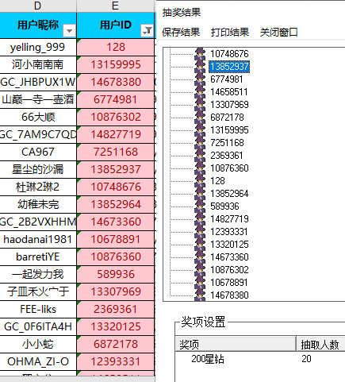Select result tree item 14678380
The image size is (345, 382).
point(229,295)
